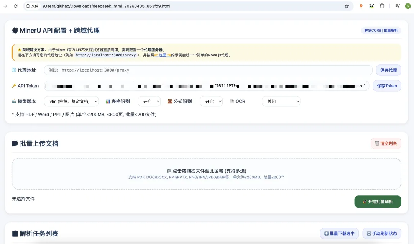The width and height of the screenshot is (414, 244).
Task: Click the globe icon next to 代理地址
Action: coord(14,70)
